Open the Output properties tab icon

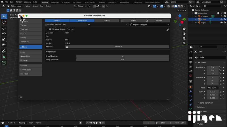190,62
